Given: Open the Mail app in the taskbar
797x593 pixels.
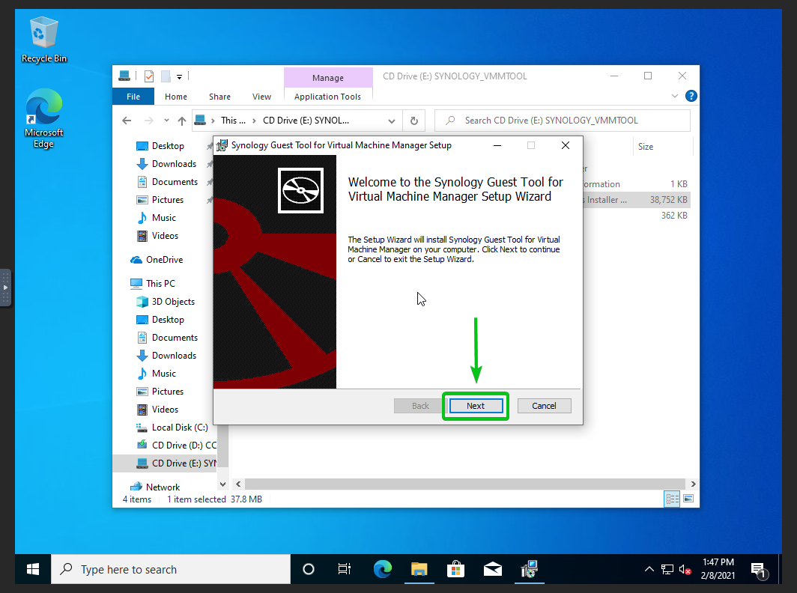Looking at the screenshot, I should 492,570.
